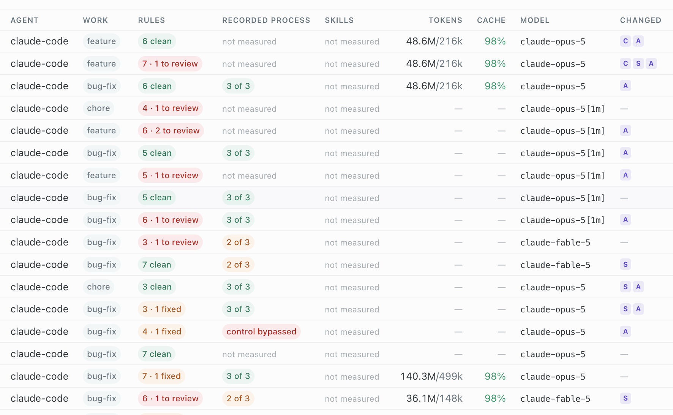
Task: Select the '3 · 1 fixed' rules pill
Action: click(162, 309)
